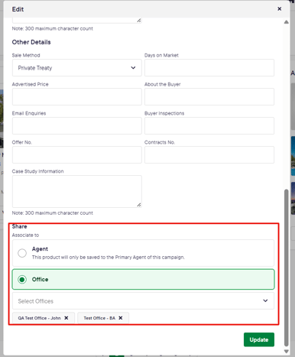Viewport: 295px width, 357px height.
Task: Expand the Select Offices dropdown
Action: pyautogui.click(x=143, y=301)
